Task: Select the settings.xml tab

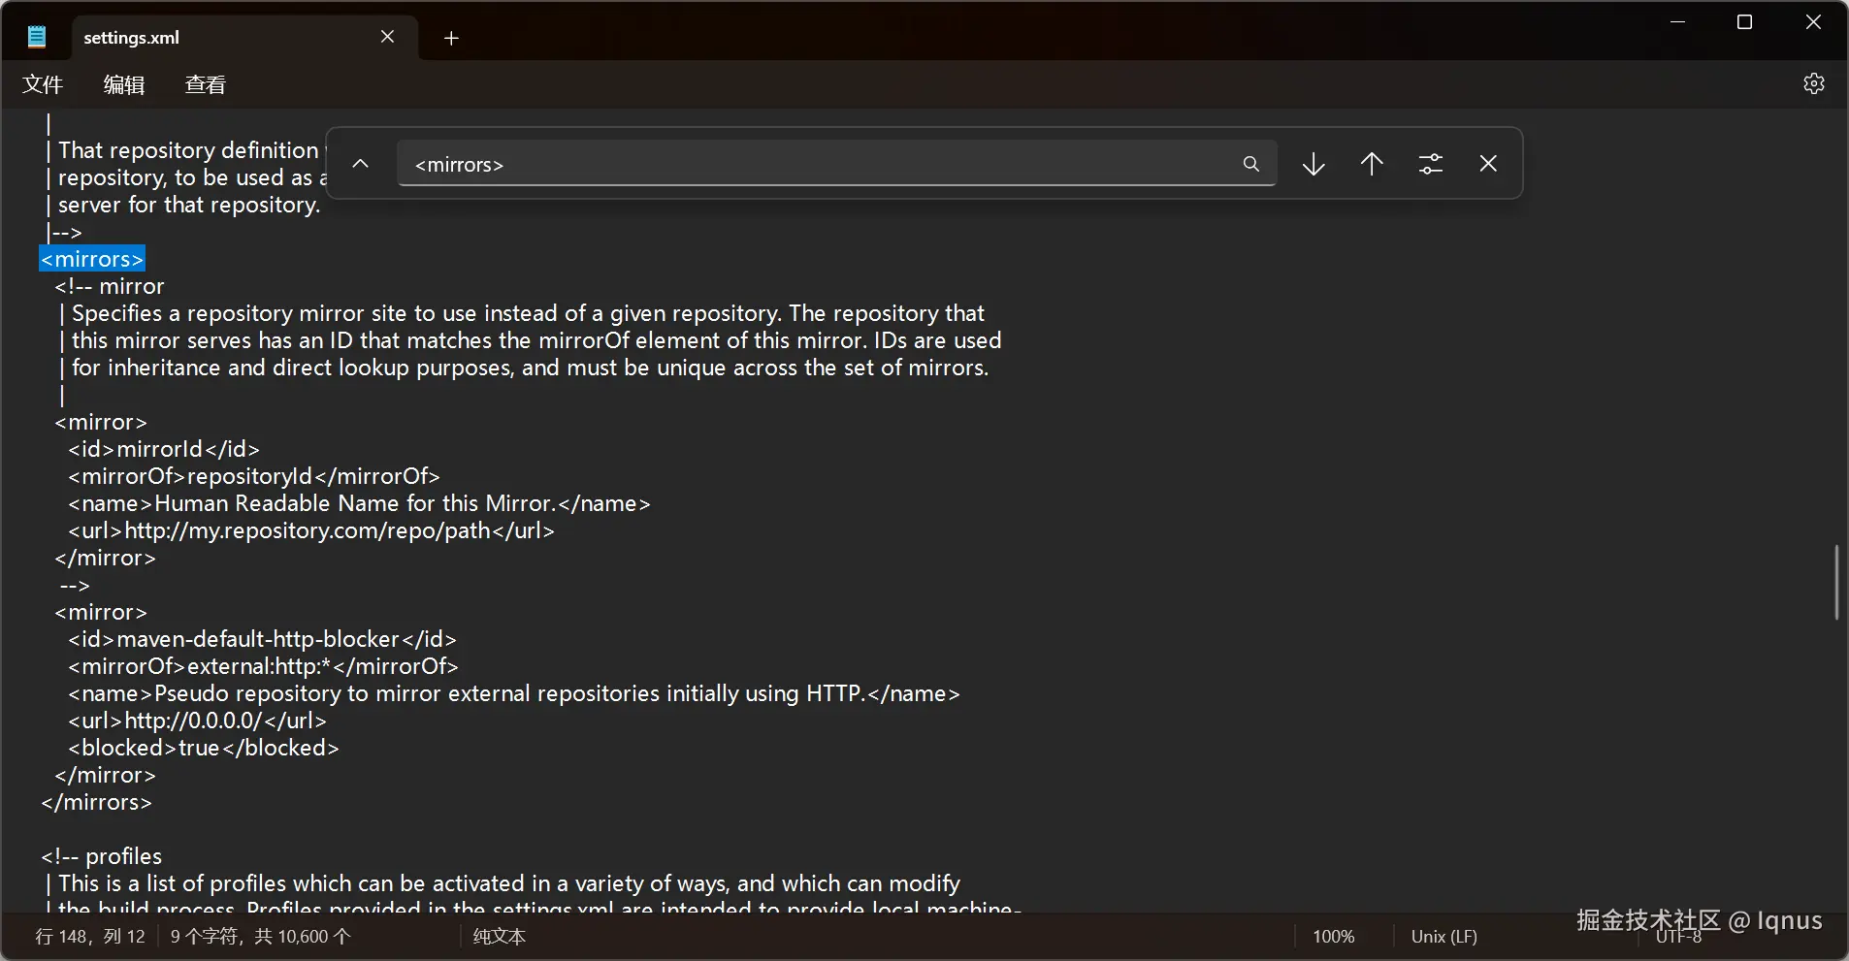Action: [x=244, y=38]
